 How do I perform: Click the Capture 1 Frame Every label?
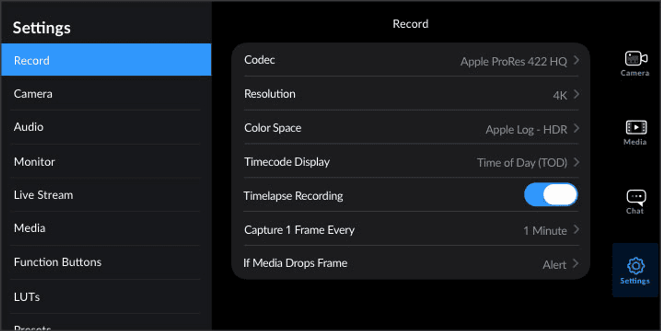[299, 230]
